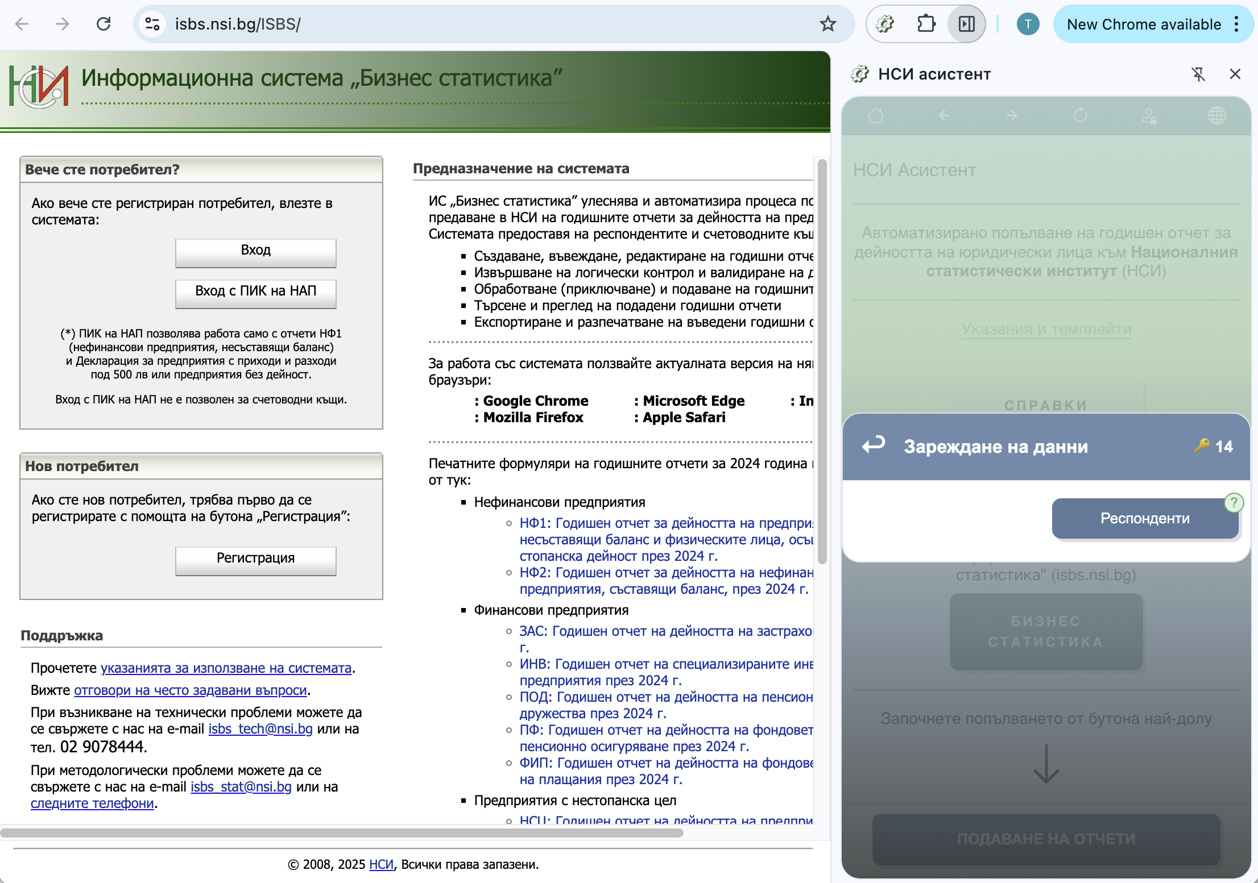Open the Chrome three-dot menu

pyautogui.click(x=1237, y=24)
